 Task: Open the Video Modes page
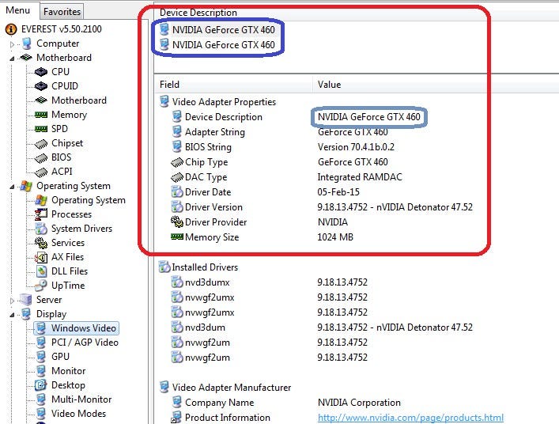click(78, 414)
